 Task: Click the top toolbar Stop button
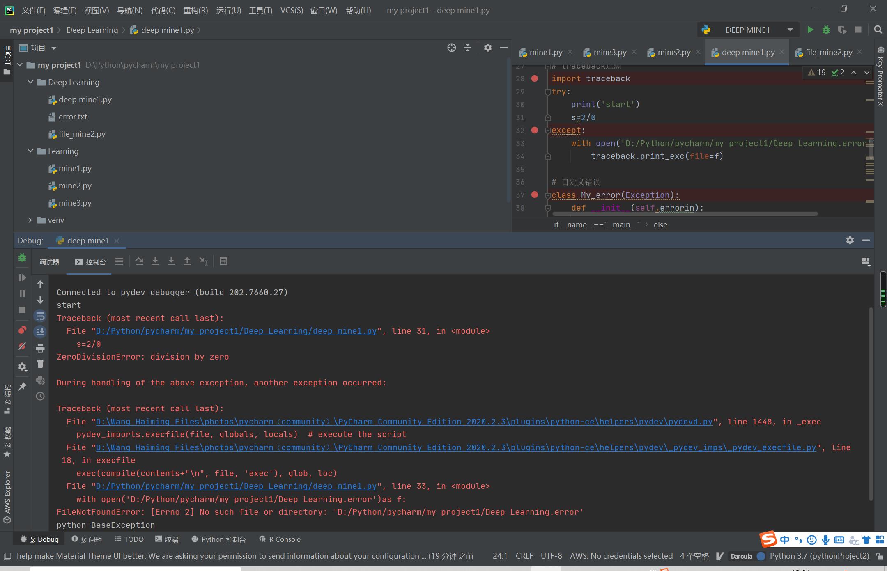coord(858,30)
